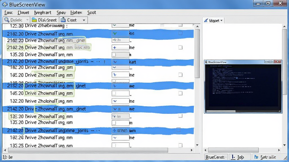Tick the right-side checkbox of the 2162.26 row
This screenshot has width=289, height=162.
(180, 47)
